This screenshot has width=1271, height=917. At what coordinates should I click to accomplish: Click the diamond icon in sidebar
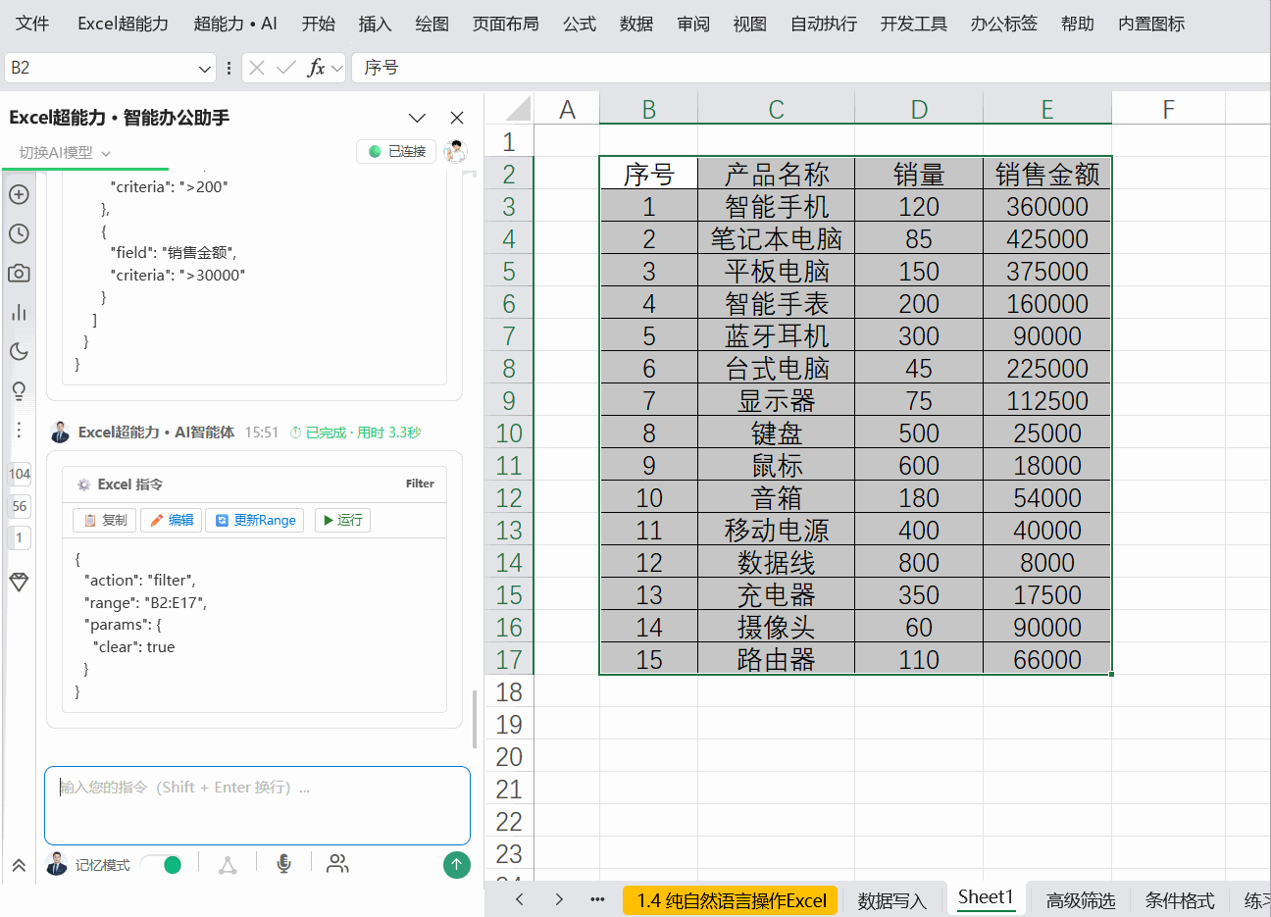click(19, 582)
